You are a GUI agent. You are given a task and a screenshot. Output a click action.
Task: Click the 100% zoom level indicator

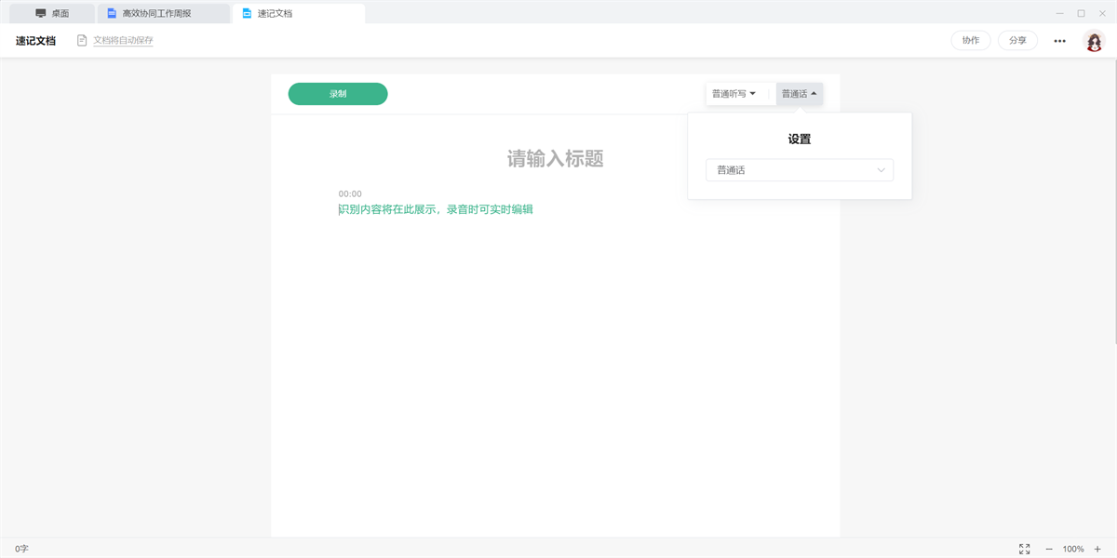click(1073, 549)
